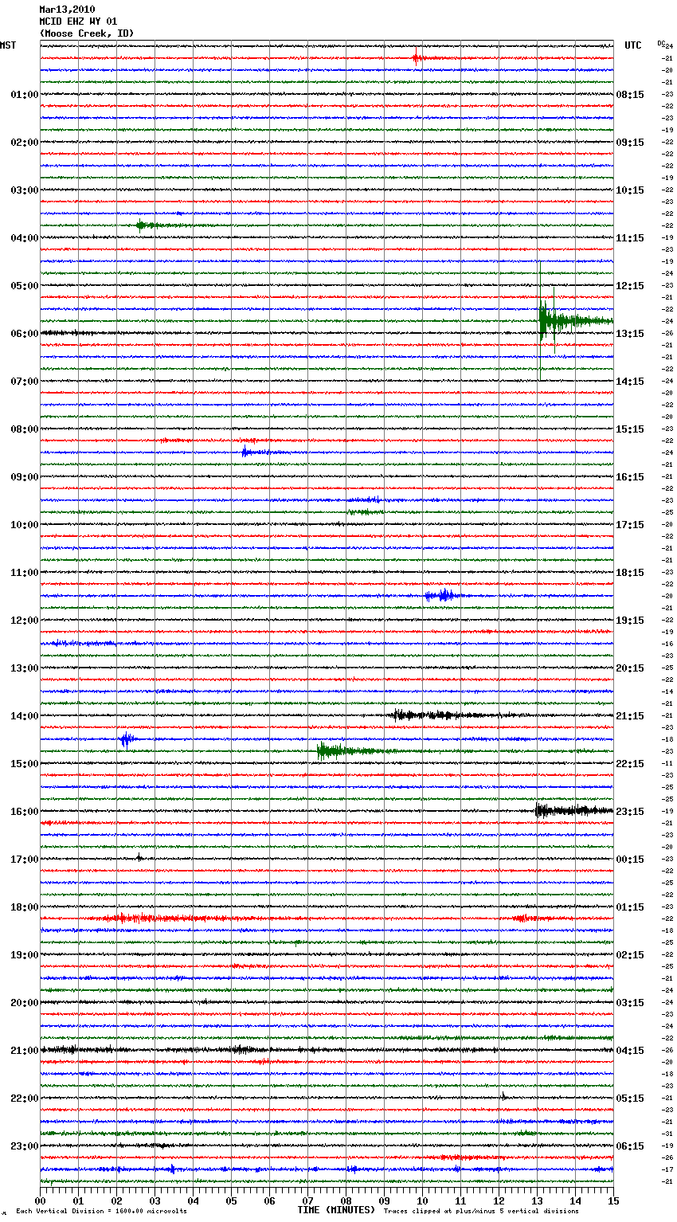Select the 22:00 MST time label
This screenshot has width=677, height=1222.
coord(25,1099)
